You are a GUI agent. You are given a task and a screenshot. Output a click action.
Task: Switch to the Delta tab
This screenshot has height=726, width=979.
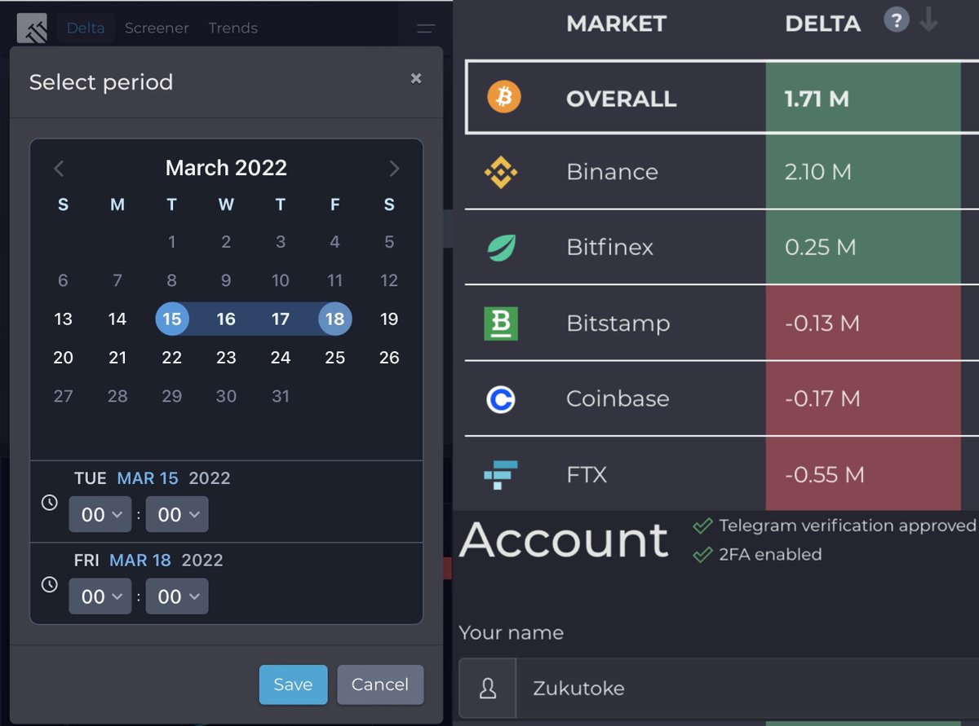(86, 28)
